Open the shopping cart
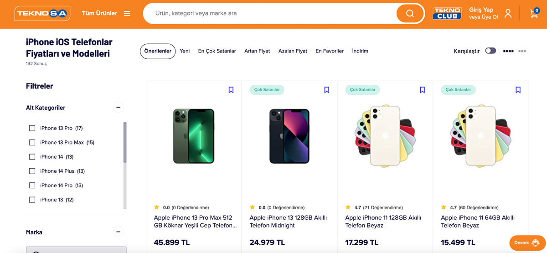Viewport: 547px width, 253px height. pos(534,13)
